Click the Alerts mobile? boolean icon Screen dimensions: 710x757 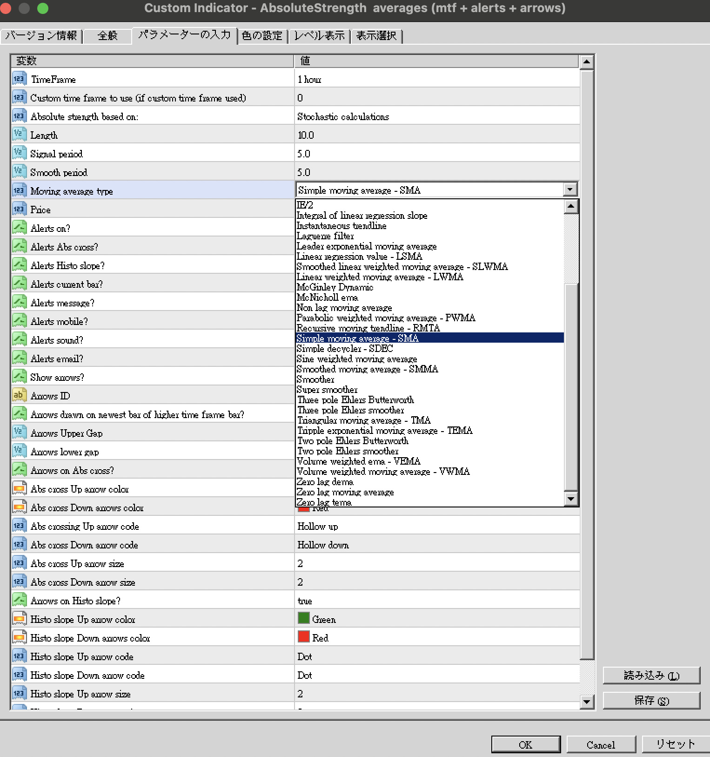pos(19,321)
